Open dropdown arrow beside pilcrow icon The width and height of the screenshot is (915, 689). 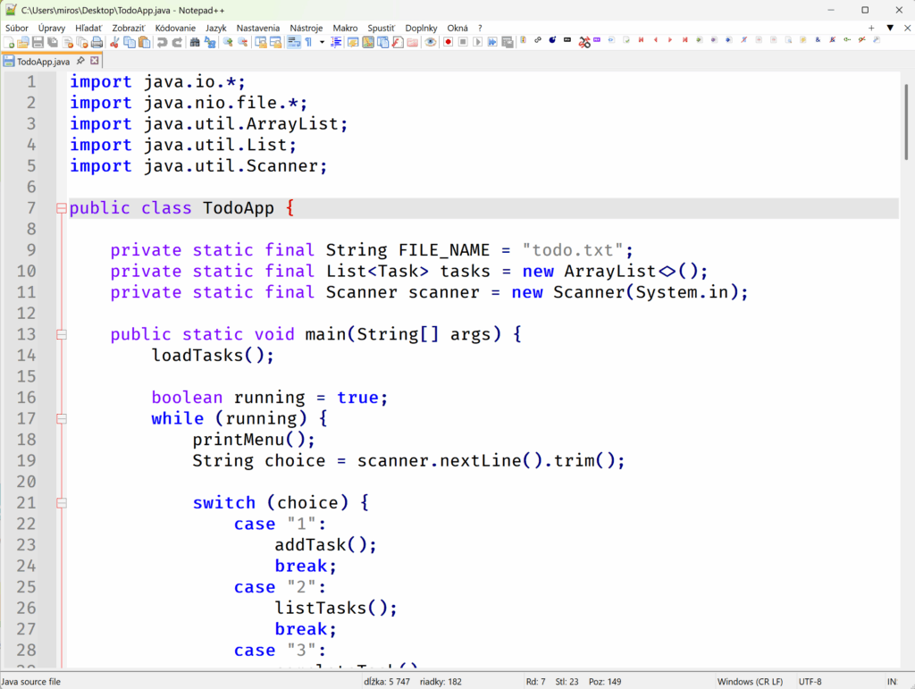322,42
